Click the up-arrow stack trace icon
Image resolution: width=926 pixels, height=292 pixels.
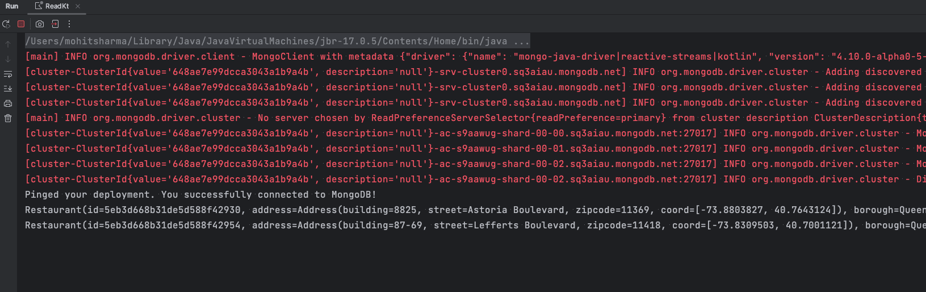pyautogui.click(x=8, y=44)
